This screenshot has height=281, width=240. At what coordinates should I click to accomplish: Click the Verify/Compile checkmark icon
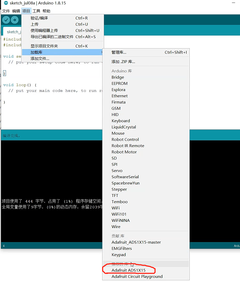point(6,20)
